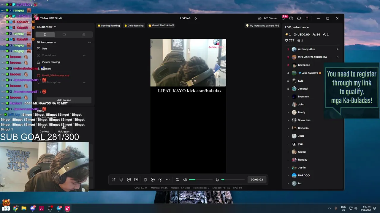
Task: Open TikTok LIVE Studio settings gear
Action: (x=299, y=18)
